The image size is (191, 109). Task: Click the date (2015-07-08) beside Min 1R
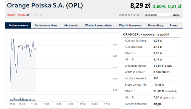169,98
